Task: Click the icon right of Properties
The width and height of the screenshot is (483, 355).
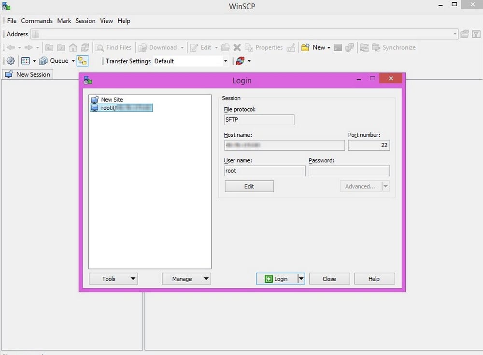Action: (x=291, y=47)
